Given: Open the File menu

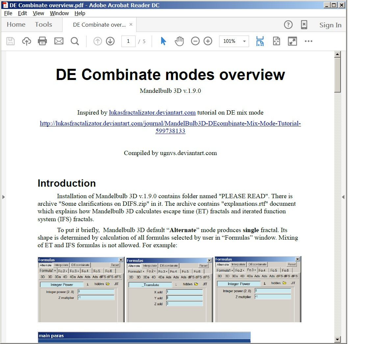Looking at the screenshot, I should coord(8,13).
